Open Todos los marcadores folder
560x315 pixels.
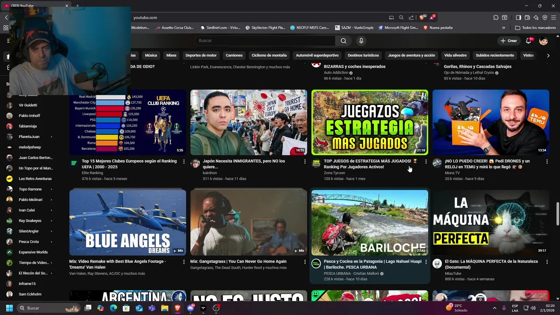[535, 28]
